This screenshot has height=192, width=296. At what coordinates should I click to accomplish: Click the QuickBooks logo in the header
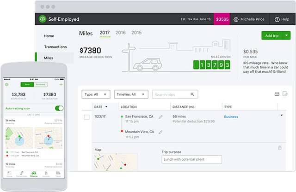[43, 19]
